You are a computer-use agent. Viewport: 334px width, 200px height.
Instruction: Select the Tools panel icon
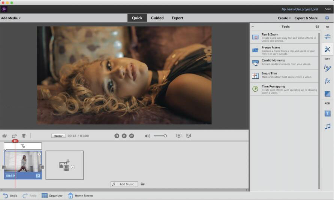[x=327, y=49]
